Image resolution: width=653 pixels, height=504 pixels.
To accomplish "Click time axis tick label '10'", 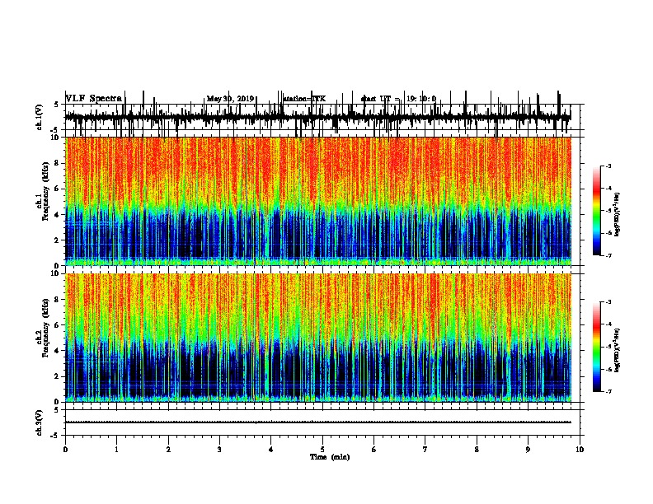I will [580, 450].
